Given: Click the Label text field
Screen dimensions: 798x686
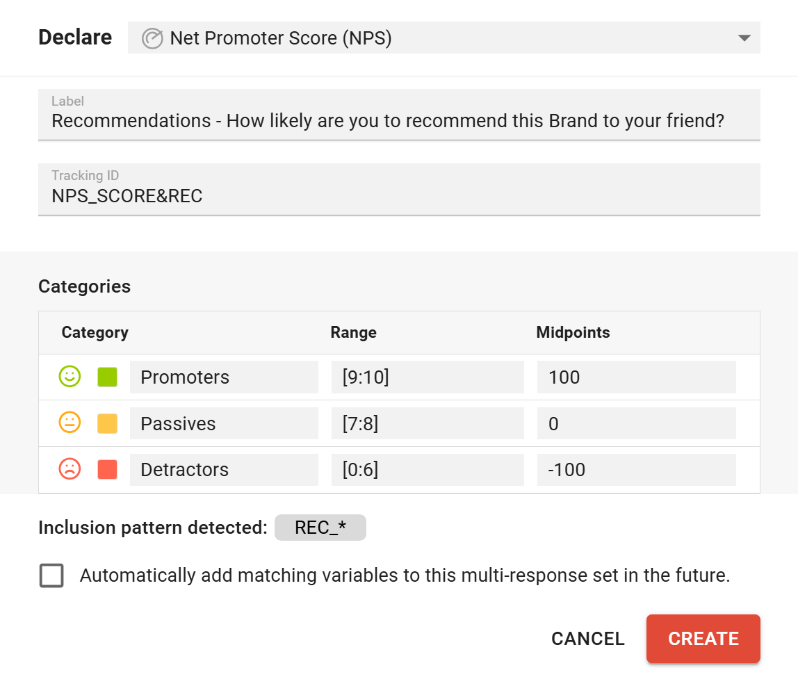Looking at the screenshot, I should pos(398,121).
